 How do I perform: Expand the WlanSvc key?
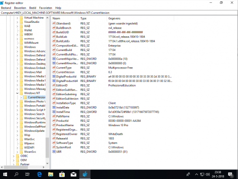pyautogui.click(x=17, y=139)
